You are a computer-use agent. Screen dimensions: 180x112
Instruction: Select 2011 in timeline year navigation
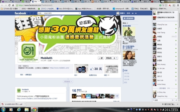pyautogui.click(x=127, y=79)
